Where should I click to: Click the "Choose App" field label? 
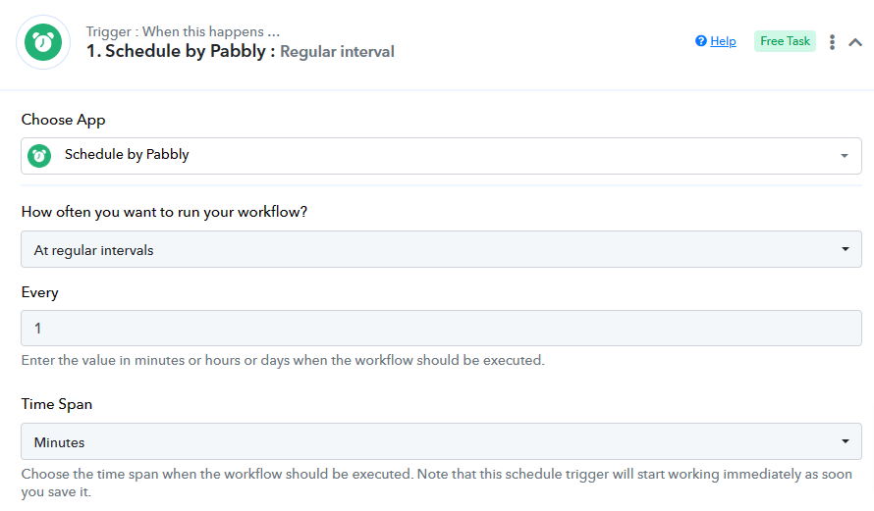[x=64, y=120]
